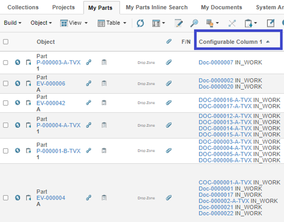
Task: Switch to the Projects tab
Action: click(x=64, y=7)
